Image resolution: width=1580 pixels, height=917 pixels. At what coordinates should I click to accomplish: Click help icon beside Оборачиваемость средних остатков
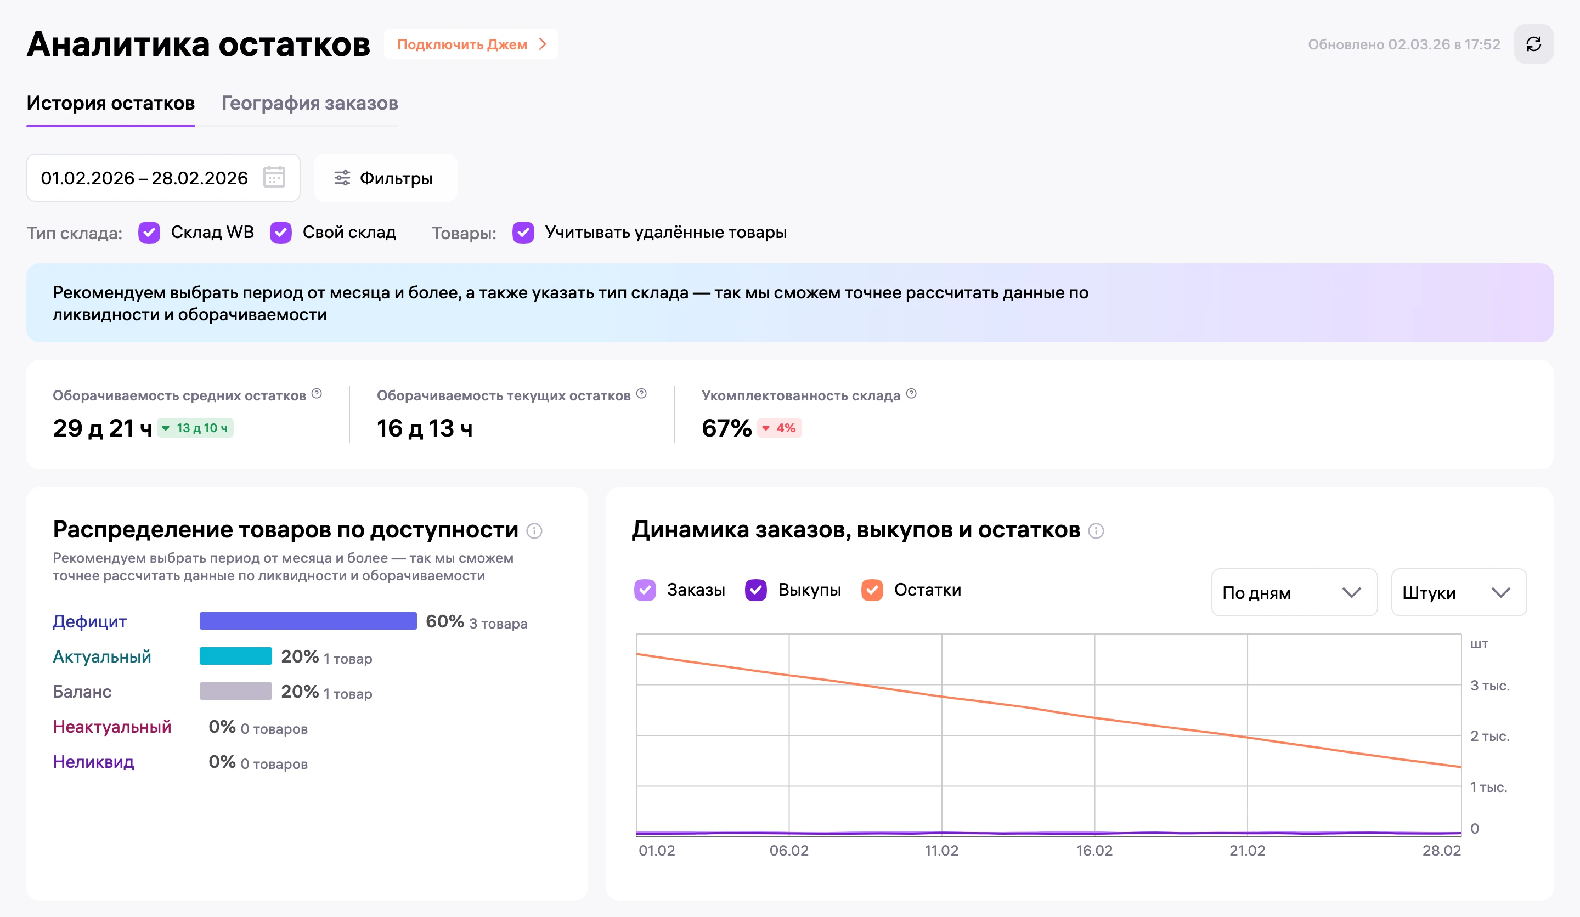(317, 394)
